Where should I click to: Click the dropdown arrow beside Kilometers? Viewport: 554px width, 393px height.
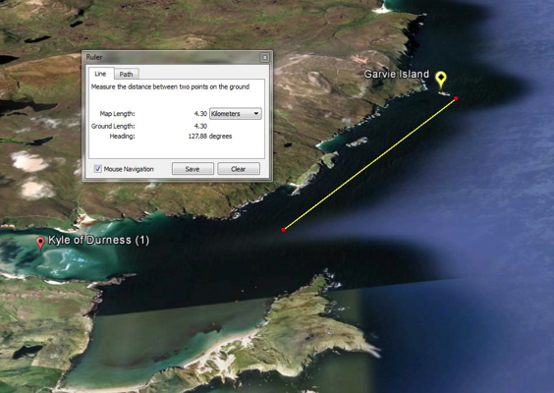tap(256, 114)
